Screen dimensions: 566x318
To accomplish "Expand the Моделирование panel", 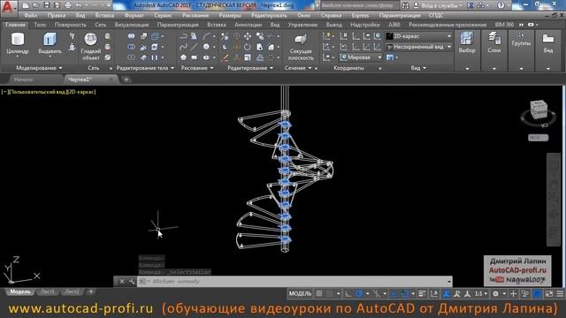I will click(x=39, y=68).
